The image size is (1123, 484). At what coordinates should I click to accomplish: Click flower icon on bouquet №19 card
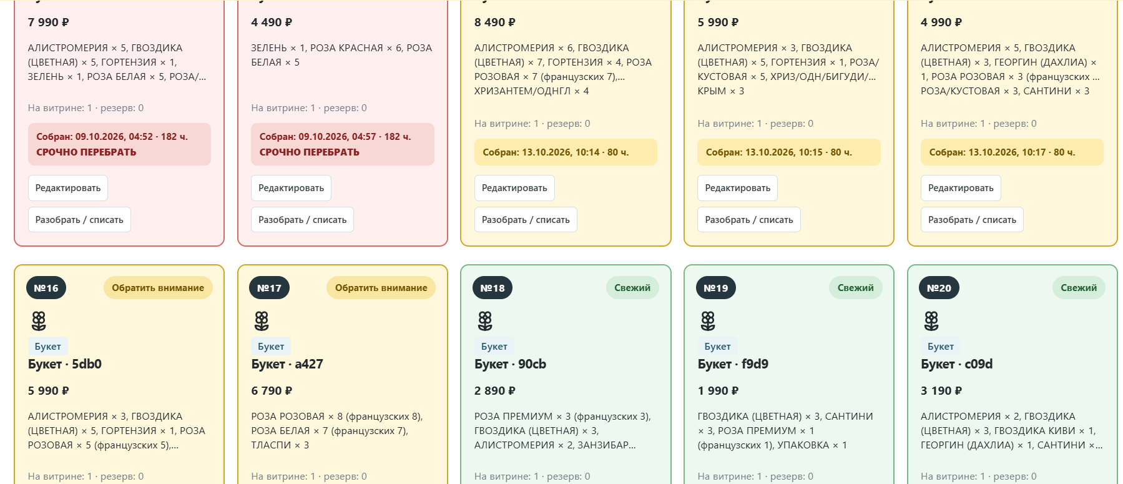point(708,321)
